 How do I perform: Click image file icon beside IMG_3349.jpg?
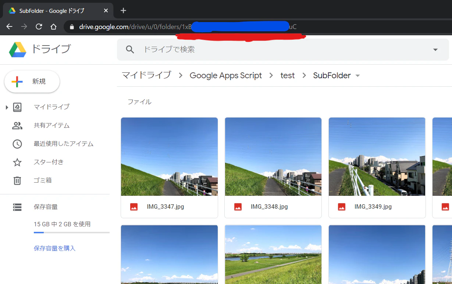click(x=342, y=207)
